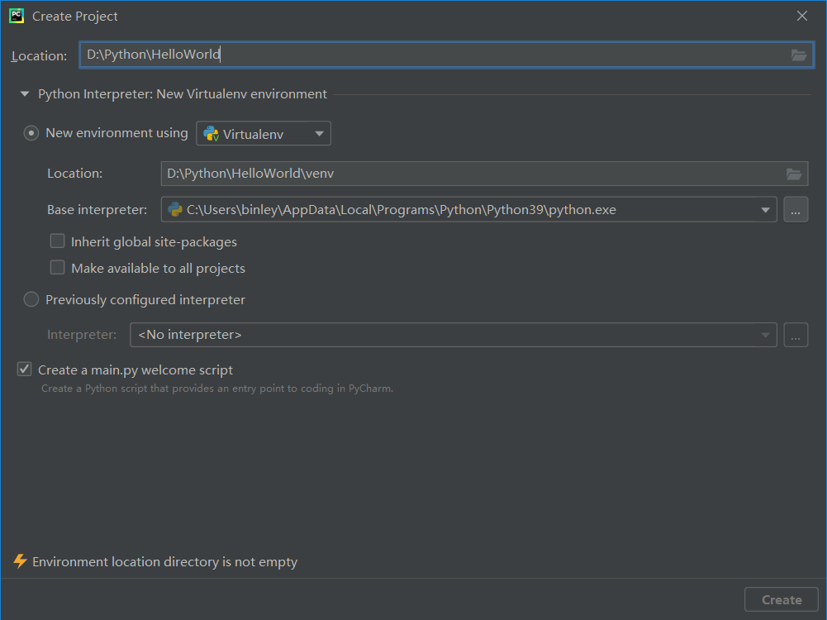Image resolution: width=827 pixels, height=620 pixels.
Task: Click the ellipsis button beside Interpreter
Action: [796, 335]
